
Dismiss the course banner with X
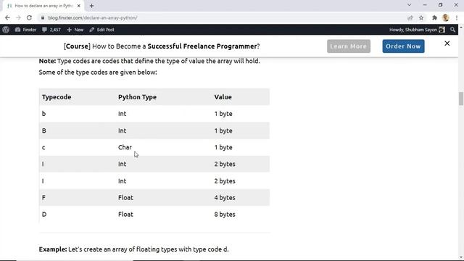pyautogui.click(x=447, y=43)
